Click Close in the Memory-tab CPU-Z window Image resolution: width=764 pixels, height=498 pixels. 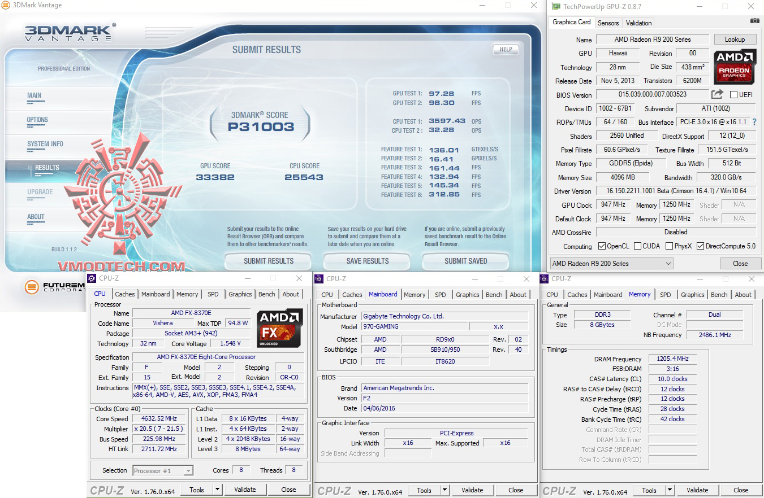[741, 490]
